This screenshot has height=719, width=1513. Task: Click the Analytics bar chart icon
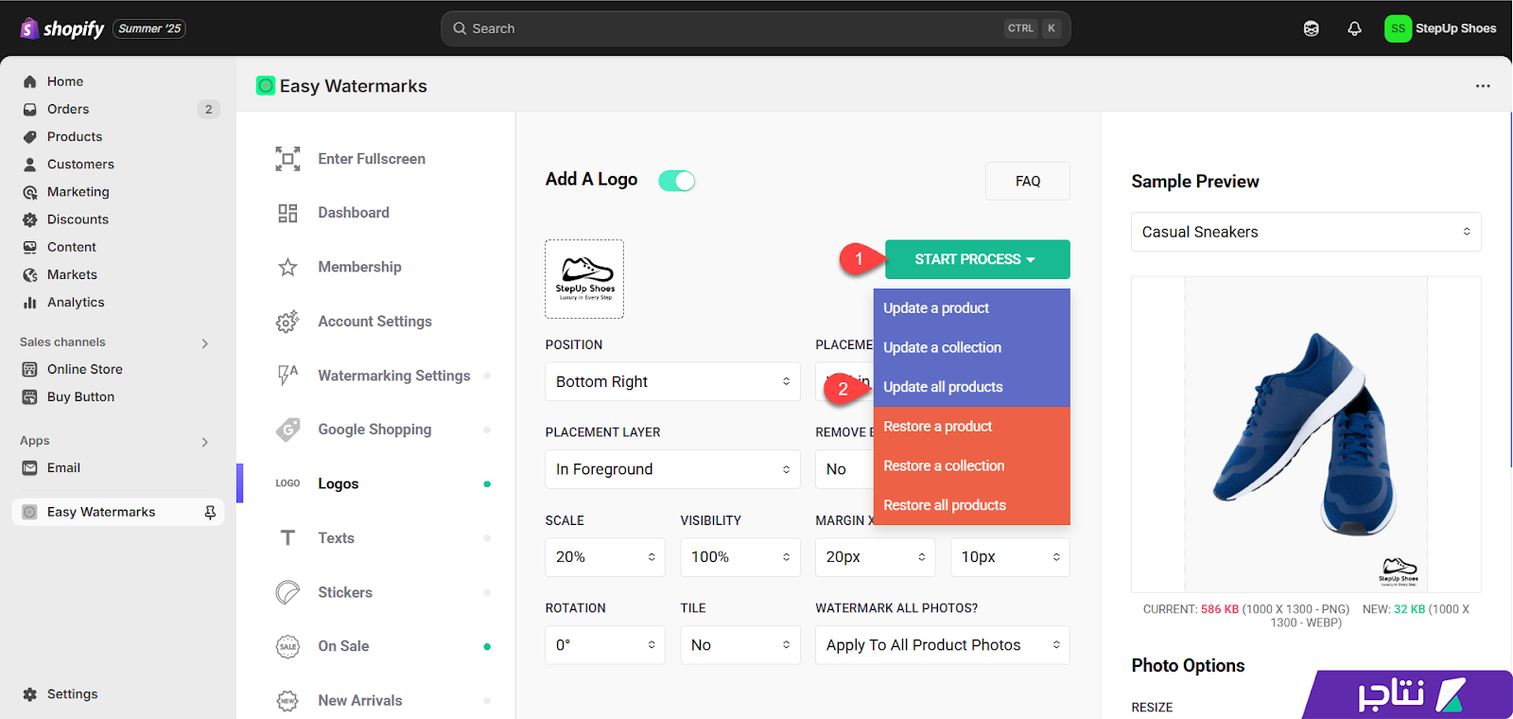pos(30,303)
